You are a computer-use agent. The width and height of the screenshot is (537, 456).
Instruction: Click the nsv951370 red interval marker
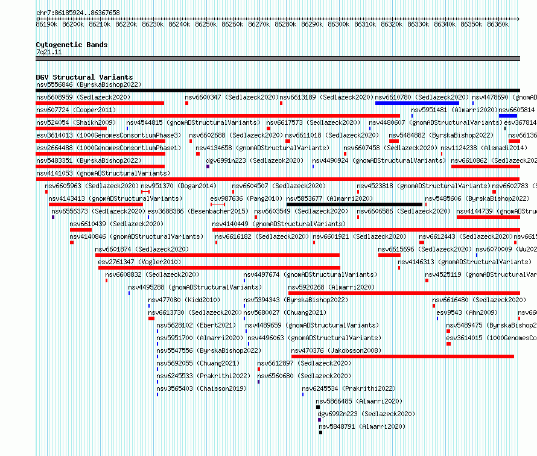[145, 192]
